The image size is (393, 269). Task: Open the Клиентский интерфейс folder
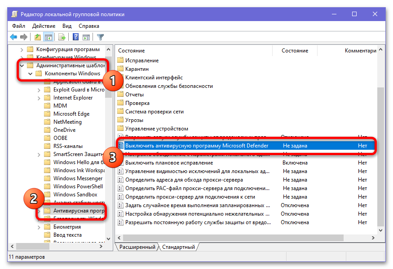tap(154, 77)
